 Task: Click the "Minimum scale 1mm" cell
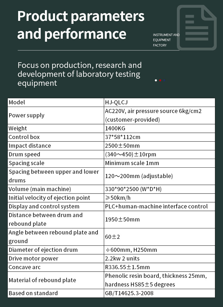tap(132, 163)
